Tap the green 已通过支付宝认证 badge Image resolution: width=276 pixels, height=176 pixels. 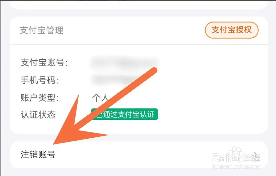tap(124, 114)
